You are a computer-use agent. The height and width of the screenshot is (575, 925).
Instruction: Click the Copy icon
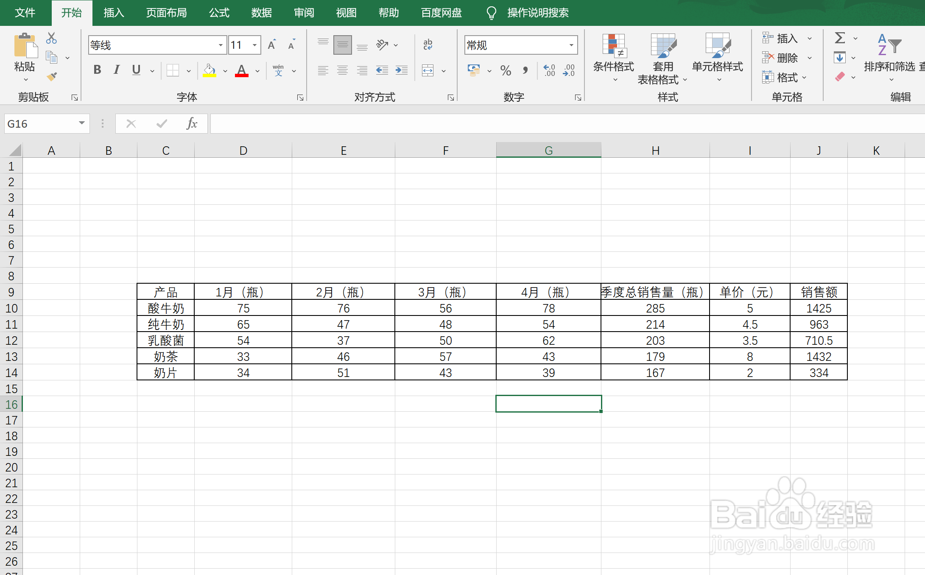tap(52, 57)
